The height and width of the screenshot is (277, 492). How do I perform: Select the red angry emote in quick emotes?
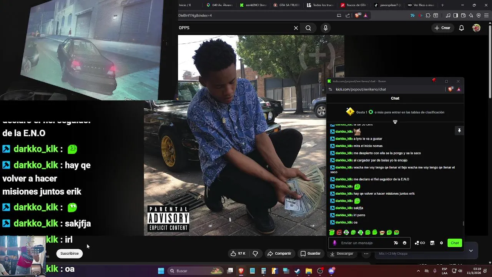coord(339,232)
